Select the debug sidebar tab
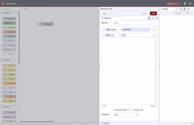The width and height of the screenshot is (194, 125). point(167,9)
